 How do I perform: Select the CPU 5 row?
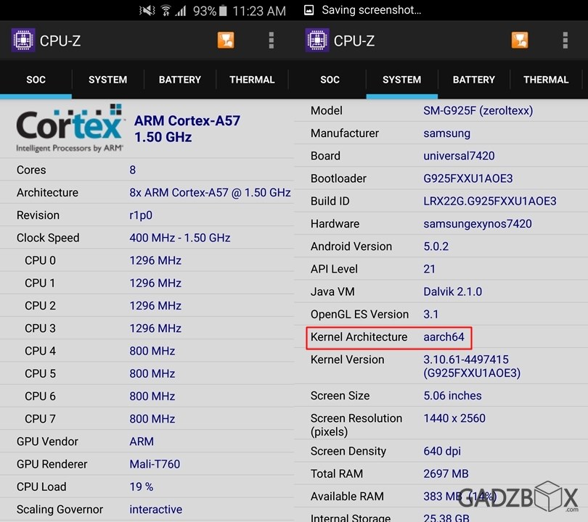tap(147, 373)
